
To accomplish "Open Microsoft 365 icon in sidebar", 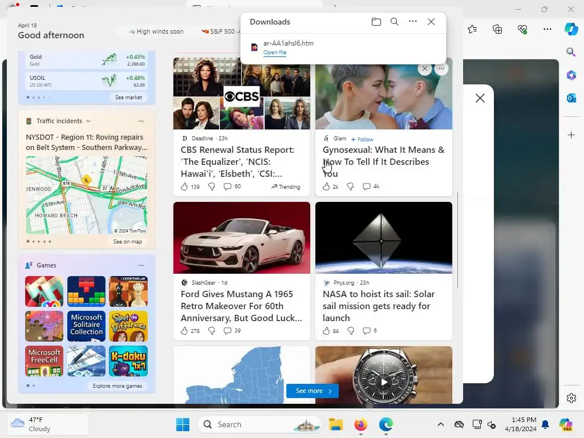I will (571, 75).
